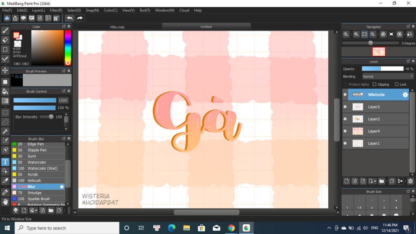Create a new layer folder
Image resolution: width=416 pixels, height=234 pixels.
click(x=381, y=181)
